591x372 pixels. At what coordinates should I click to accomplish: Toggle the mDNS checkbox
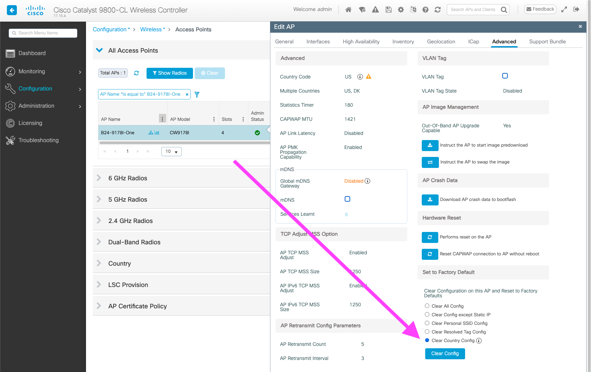[x=347, y=199]
